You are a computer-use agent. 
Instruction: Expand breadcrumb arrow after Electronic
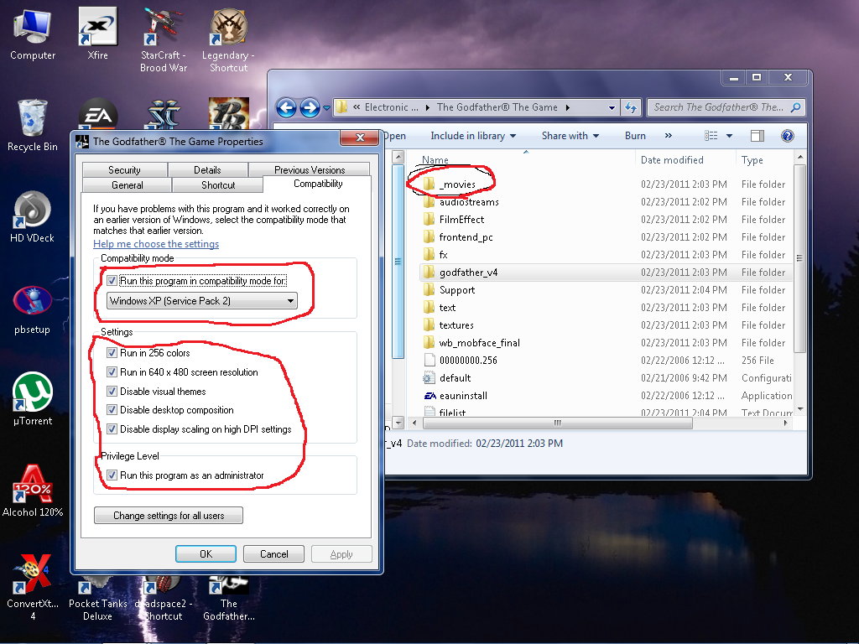click(x=427, y=108)
